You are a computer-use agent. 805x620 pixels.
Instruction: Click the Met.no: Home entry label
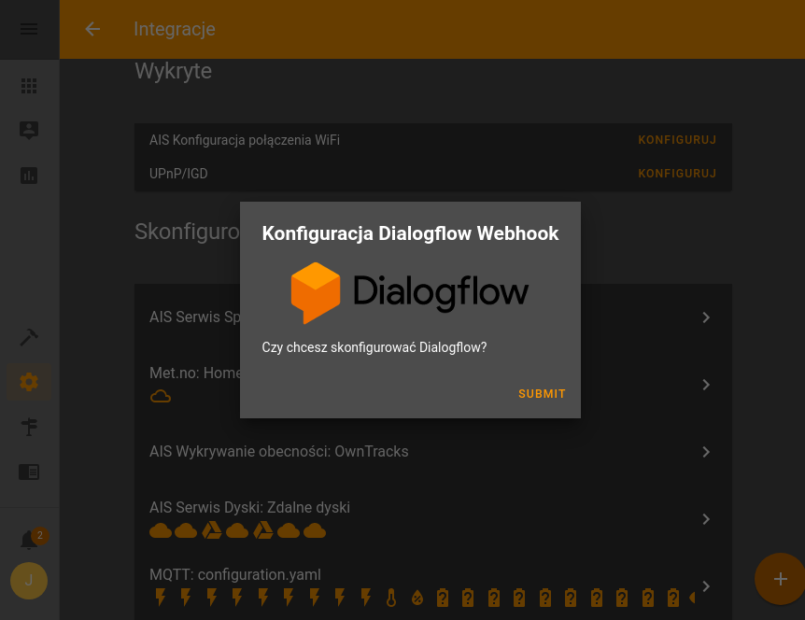coord(195,373)
